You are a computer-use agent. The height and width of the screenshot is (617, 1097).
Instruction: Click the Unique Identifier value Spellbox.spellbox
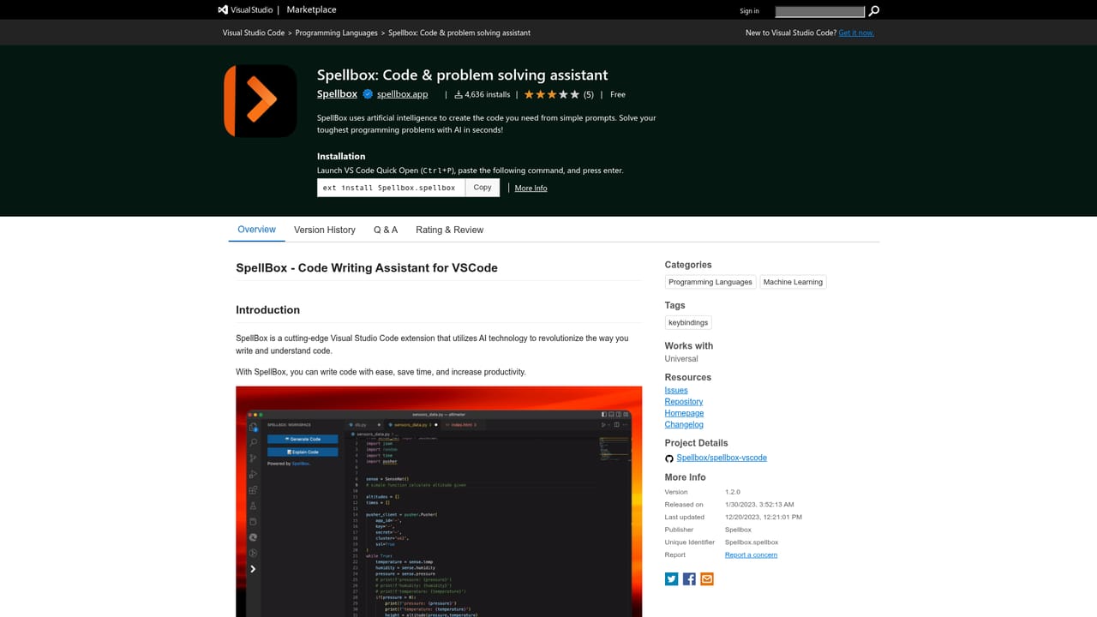point(752,542)
